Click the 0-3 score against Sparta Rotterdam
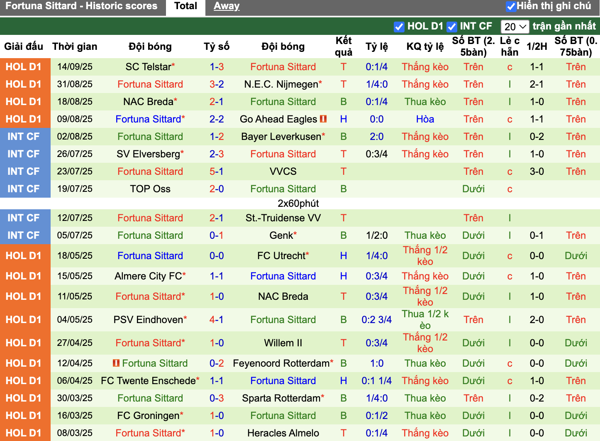Image resolution: width=600 pixels, height=441 pixels. tap(217, 398)
